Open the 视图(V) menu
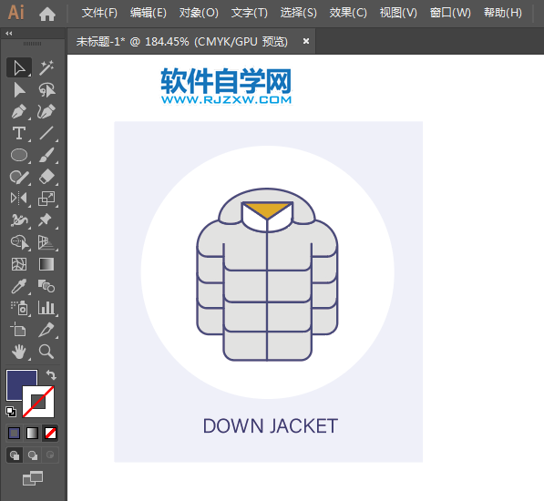Image resolution: width=544 pixels, height=501 pixels. coord(398,13)
